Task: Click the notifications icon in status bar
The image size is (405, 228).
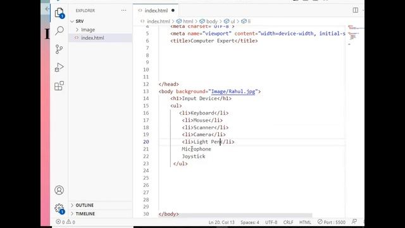Action: click(354, 222)
